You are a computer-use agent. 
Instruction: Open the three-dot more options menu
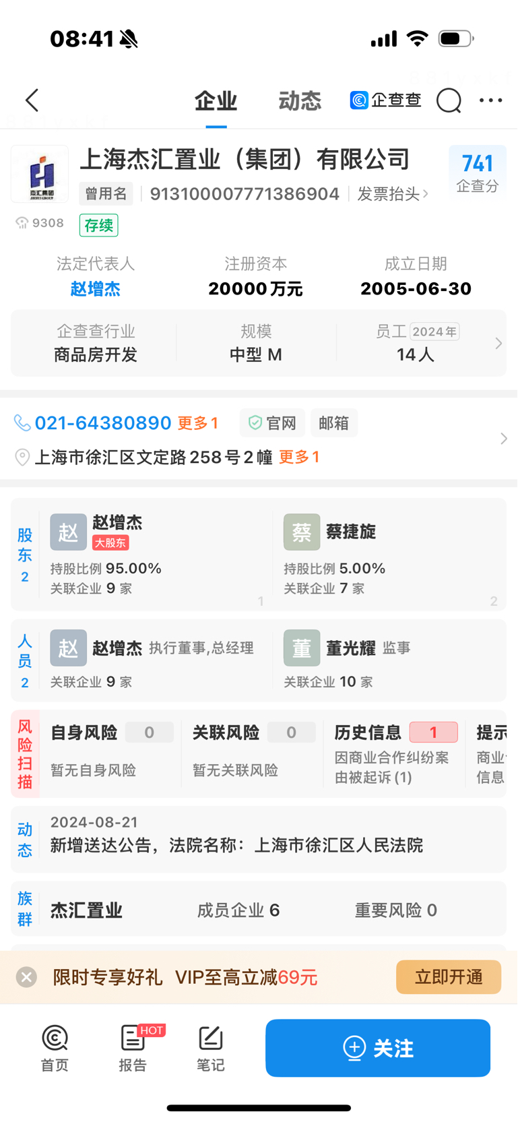point(490,100)
